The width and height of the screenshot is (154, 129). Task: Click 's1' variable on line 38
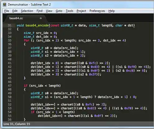(x=47, y=52)
